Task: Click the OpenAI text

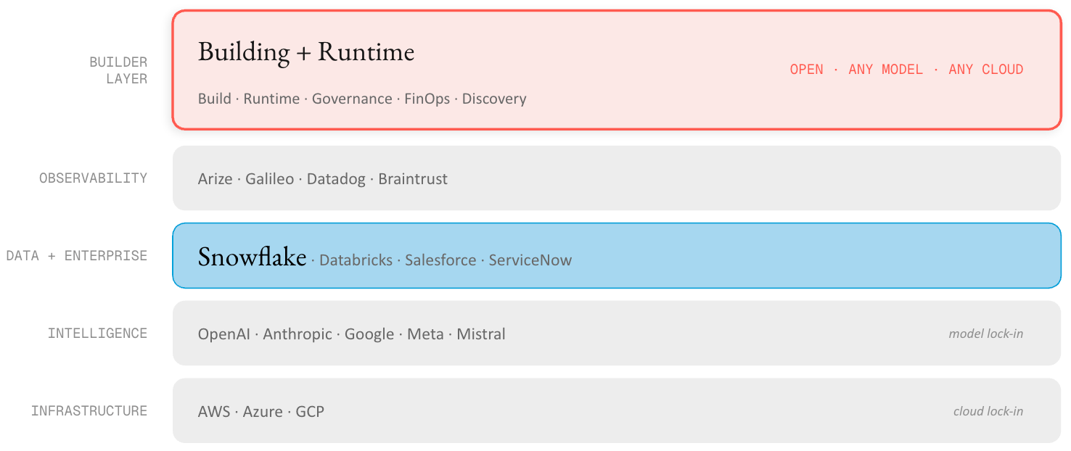Action: [224, 334]
